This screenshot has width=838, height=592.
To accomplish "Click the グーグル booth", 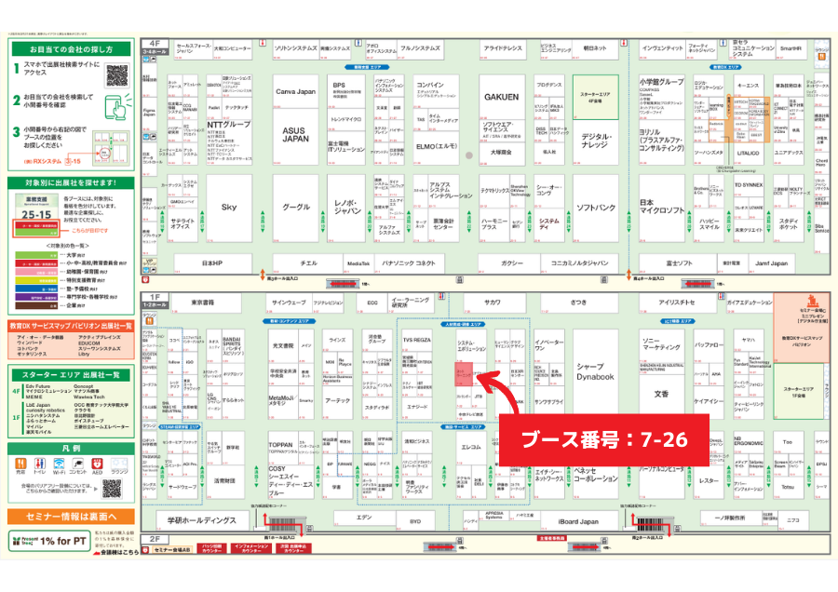I will pyautogui.click(x=296, y=208).
